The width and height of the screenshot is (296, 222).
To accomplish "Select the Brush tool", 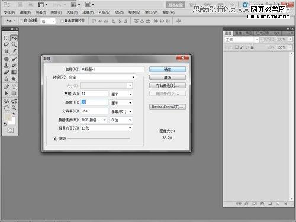I will click(x=14, y=59).
